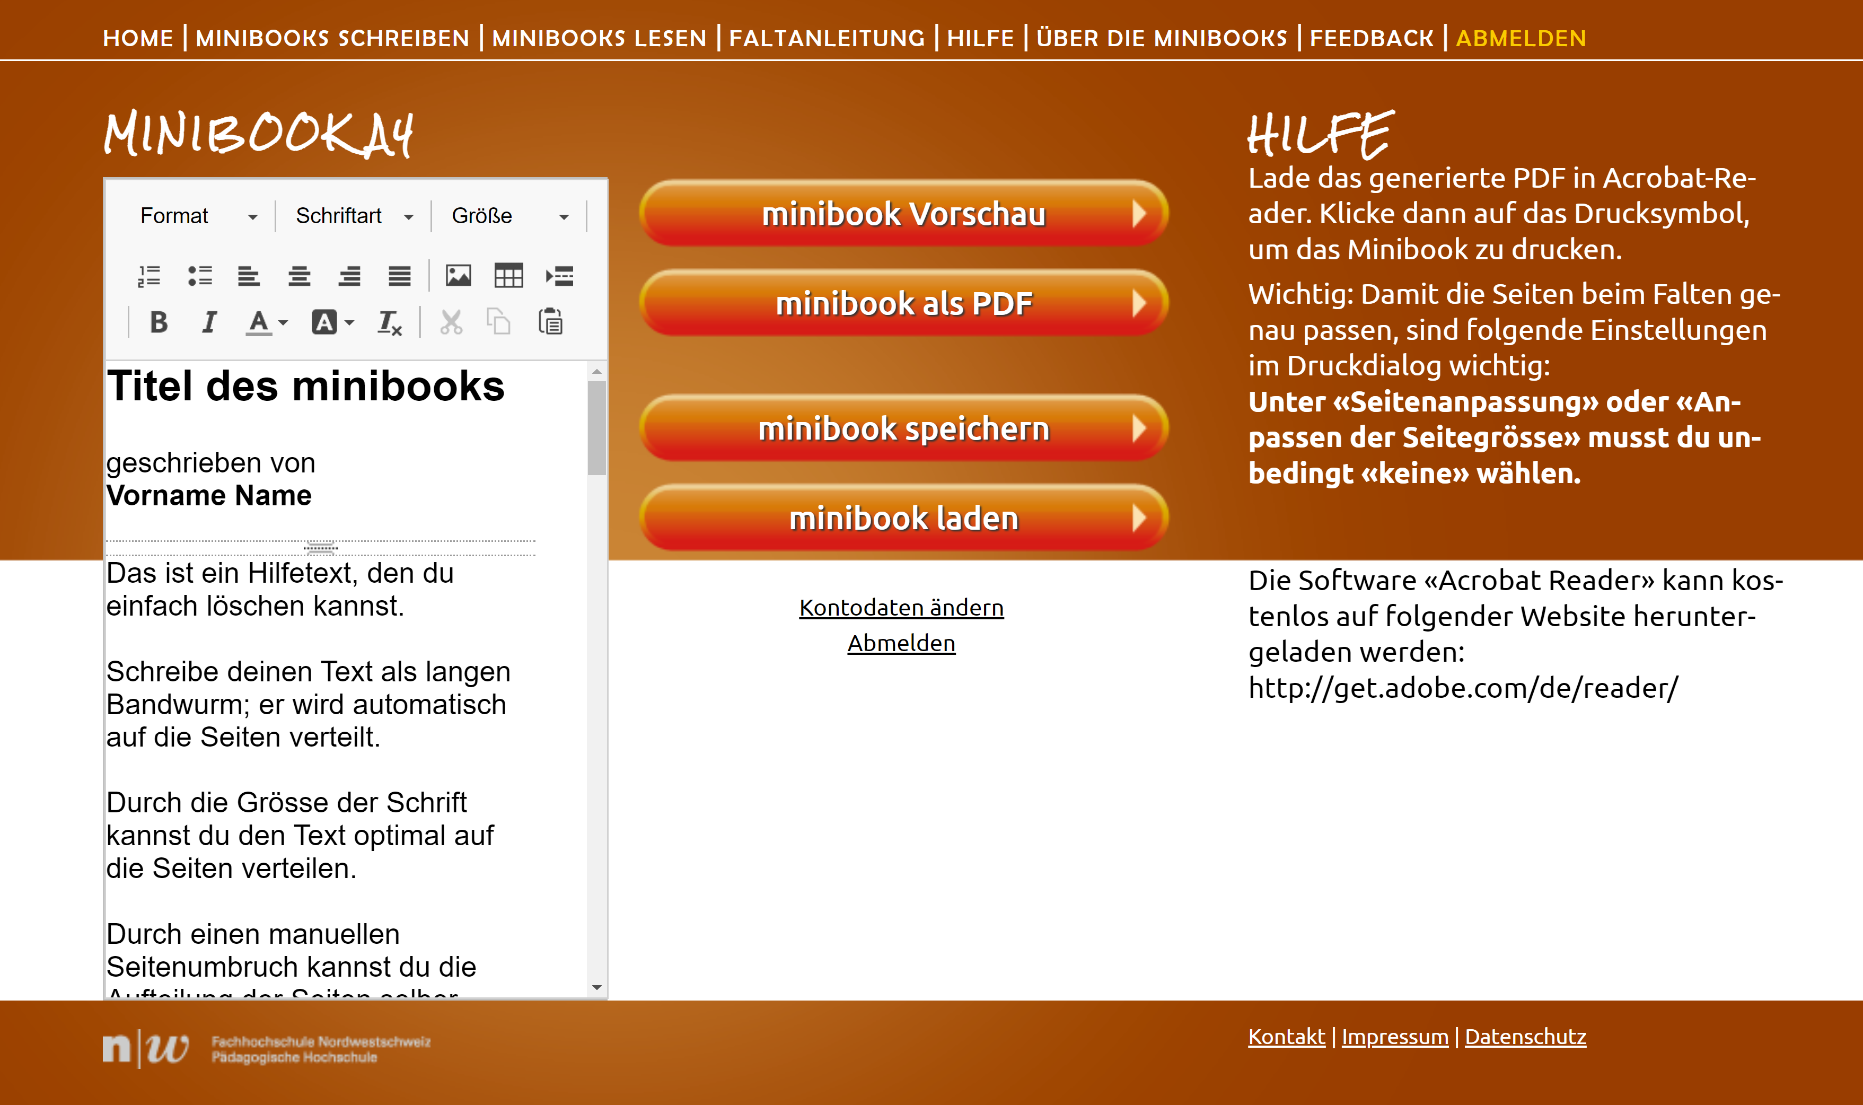Click the editor's vertical scrollbar thumb
The image size is (1863, 1105).
click(596, 428)
